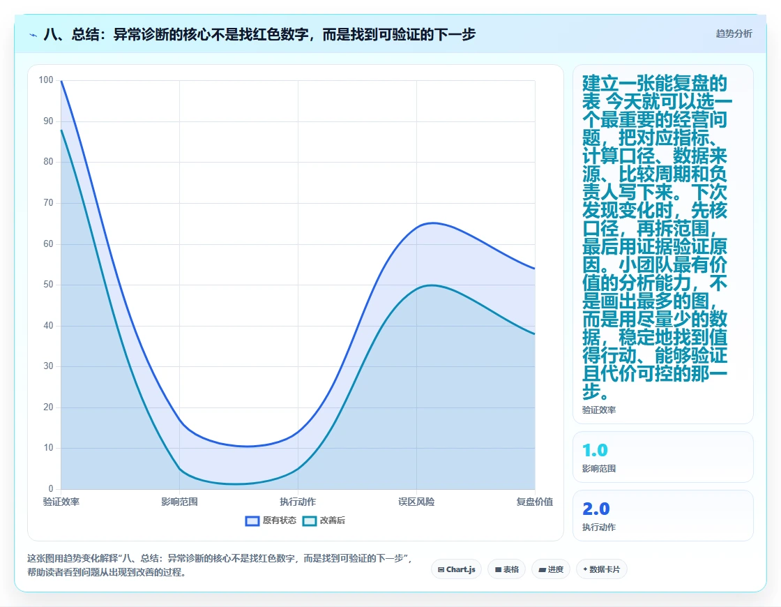Click the 影响范围 x-axis label
The image size is (781, 607).
(x=179, y=502)
